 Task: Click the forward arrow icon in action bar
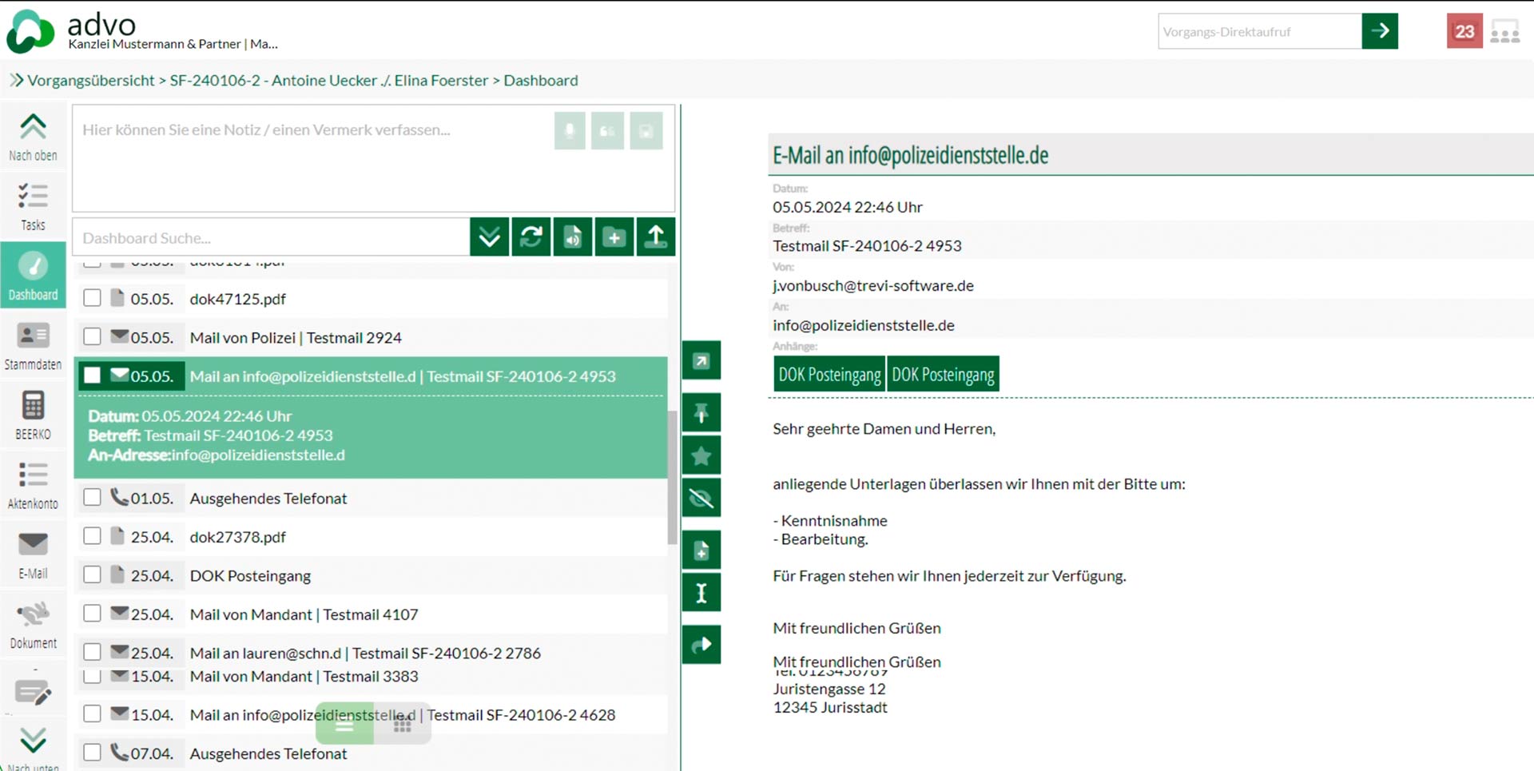pos(701,645)
